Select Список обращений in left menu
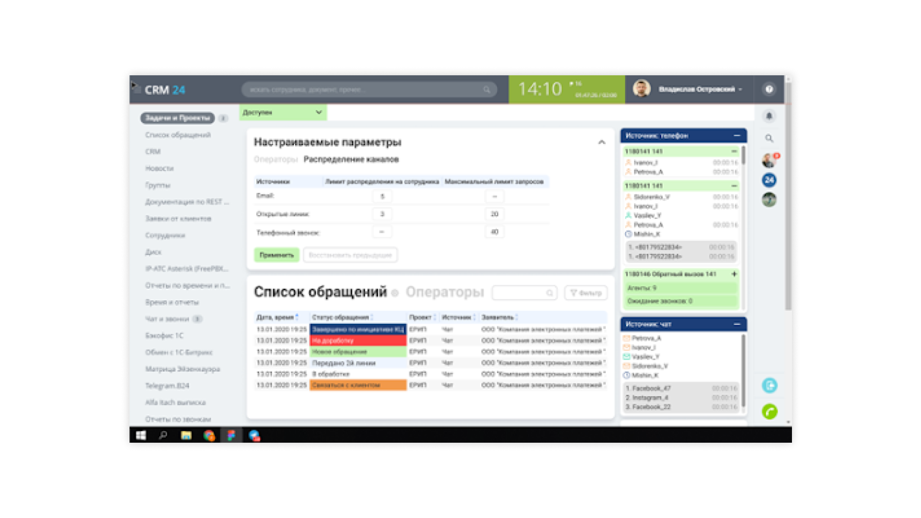Screen dimensions: 921x518 178,135
